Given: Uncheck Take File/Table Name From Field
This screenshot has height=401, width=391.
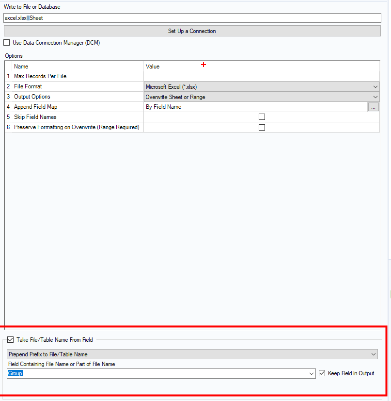Looking at the screenshot, I should pos(11,340).
